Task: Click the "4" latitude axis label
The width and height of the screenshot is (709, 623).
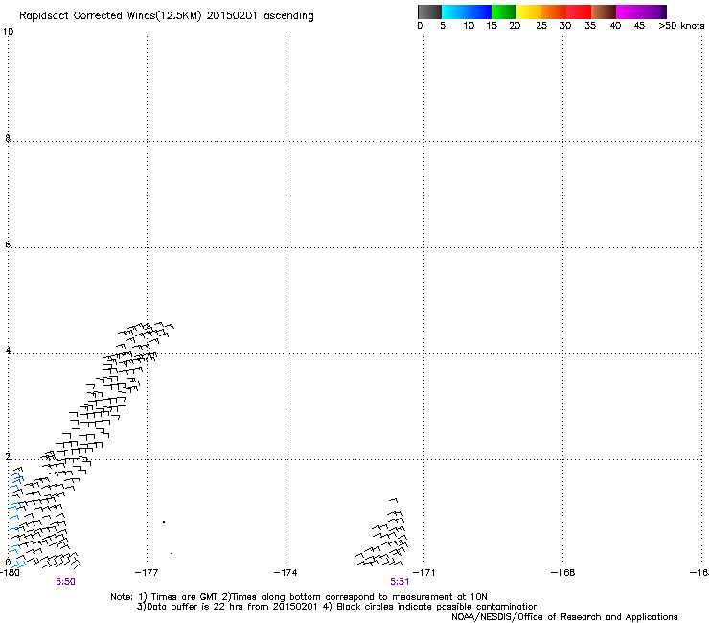Action: (x=8, y=351)
